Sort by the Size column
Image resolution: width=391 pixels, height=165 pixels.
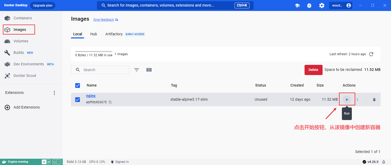tap(320, 85)
